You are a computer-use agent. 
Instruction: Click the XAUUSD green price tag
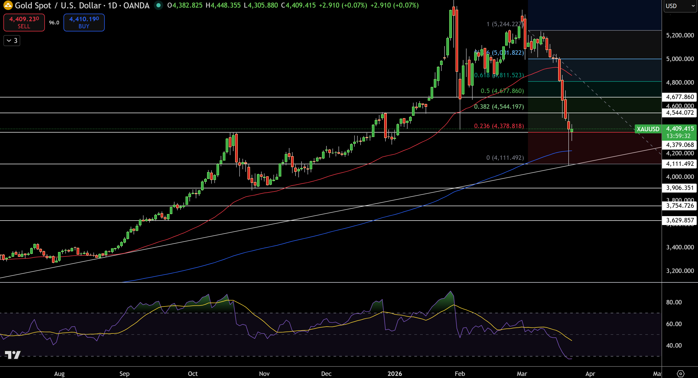pyautogui.click(x=648, y=129)
